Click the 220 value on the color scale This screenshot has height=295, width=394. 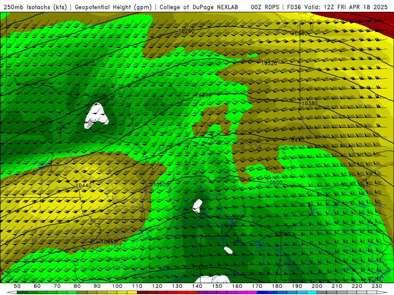coord(357,286)
